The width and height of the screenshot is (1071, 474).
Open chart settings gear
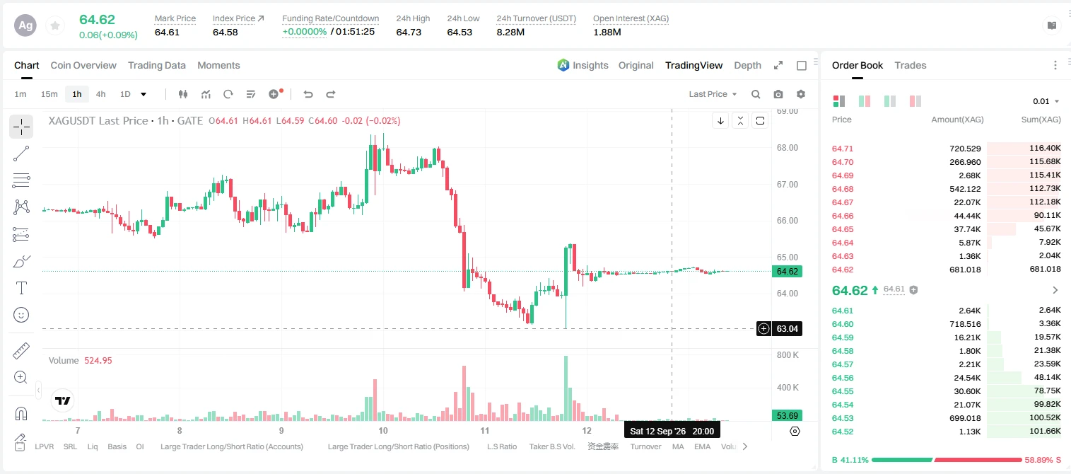pos(801,94)
